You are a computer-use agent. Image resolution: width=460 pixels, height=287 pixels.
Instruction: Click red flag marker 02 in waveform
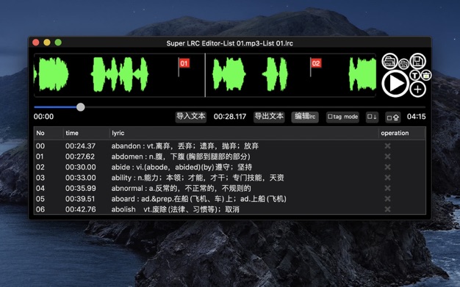click(316, 63)
